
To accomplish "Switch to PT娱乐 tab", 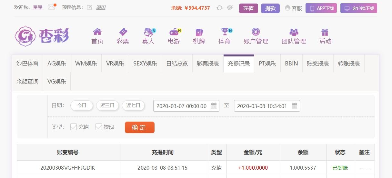I will (x=267, y=64).
